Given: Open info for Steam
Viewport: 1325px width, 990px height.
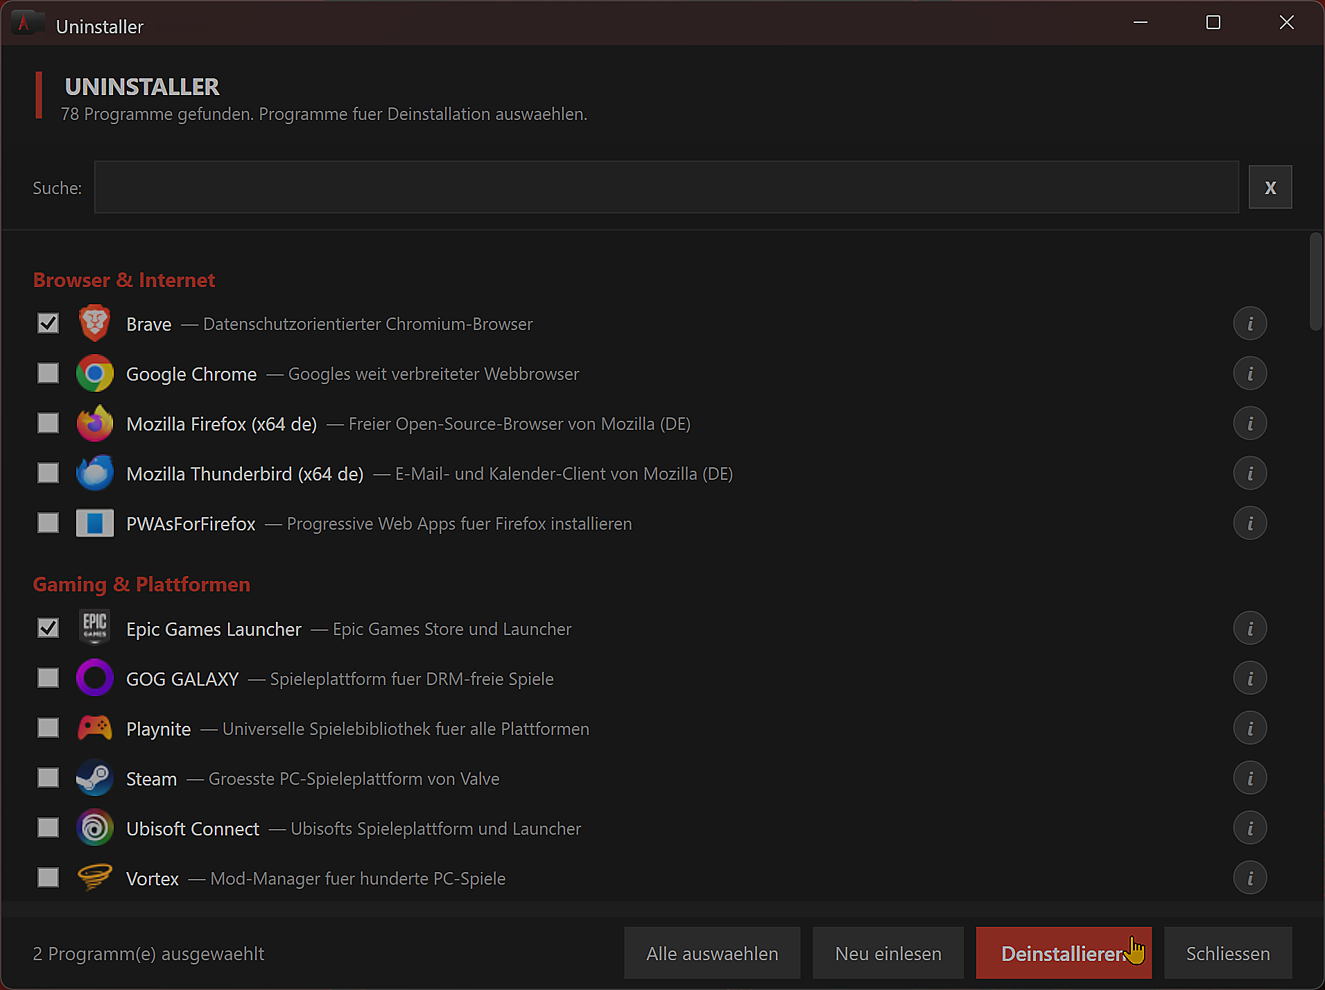Looking at the screenshot, I should (x=1250, y=779).
